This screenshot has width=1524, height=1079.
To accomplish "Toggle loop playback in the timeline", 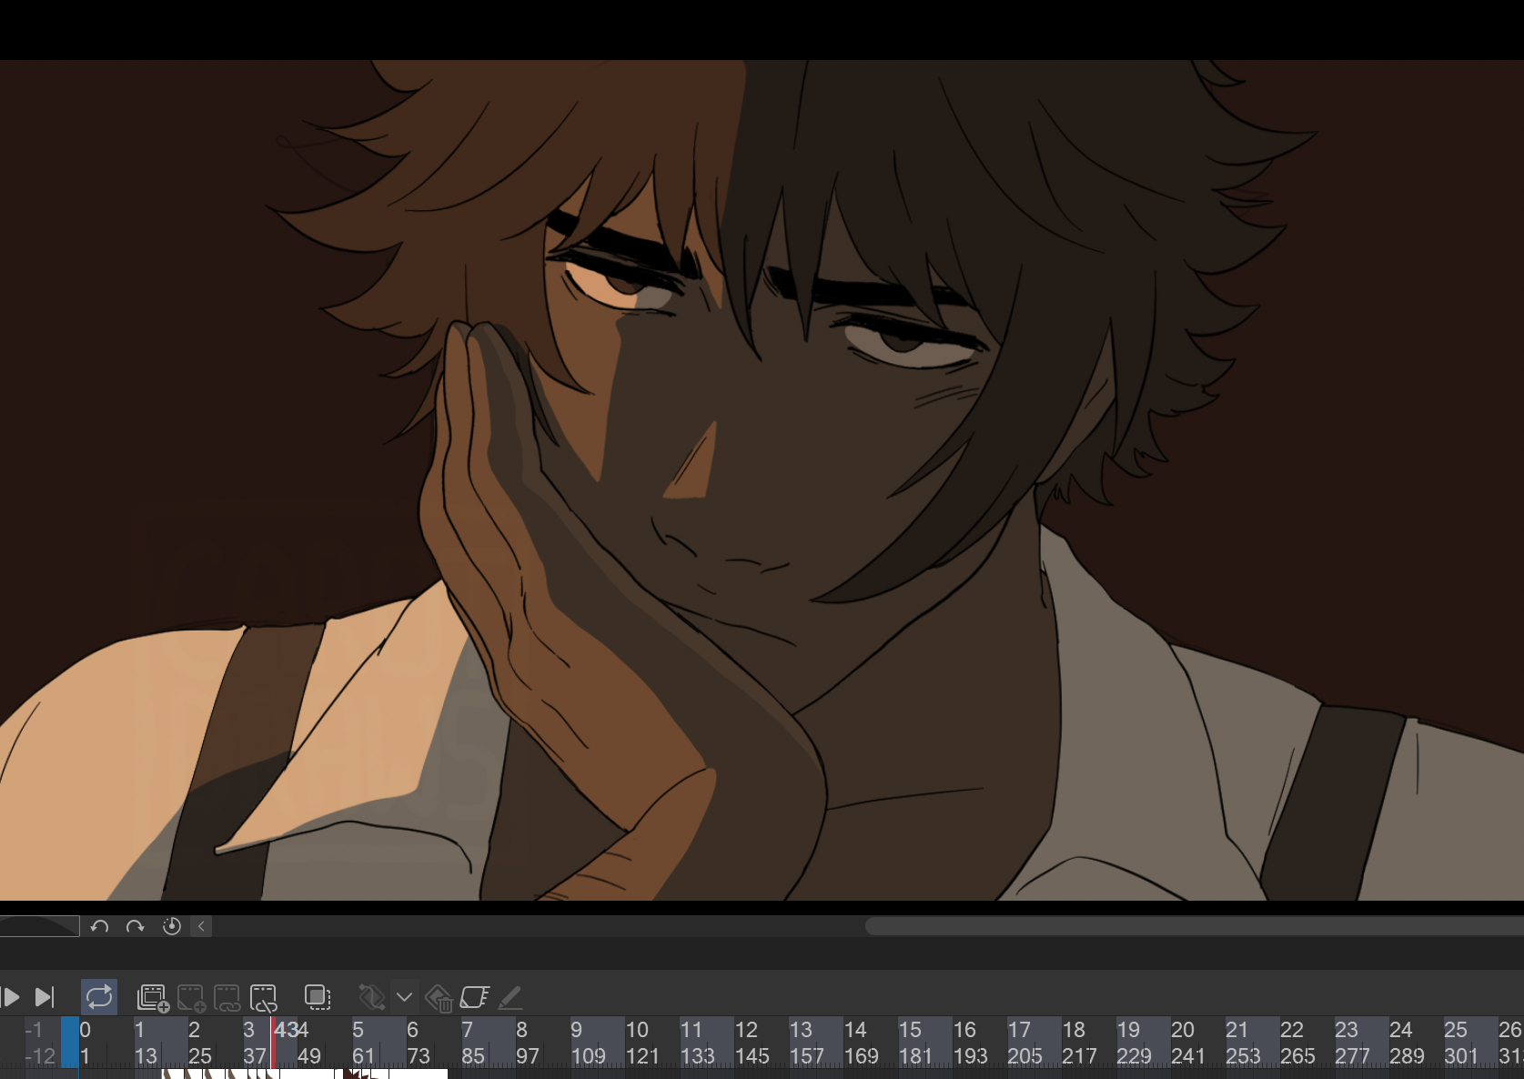I will 99,997.
